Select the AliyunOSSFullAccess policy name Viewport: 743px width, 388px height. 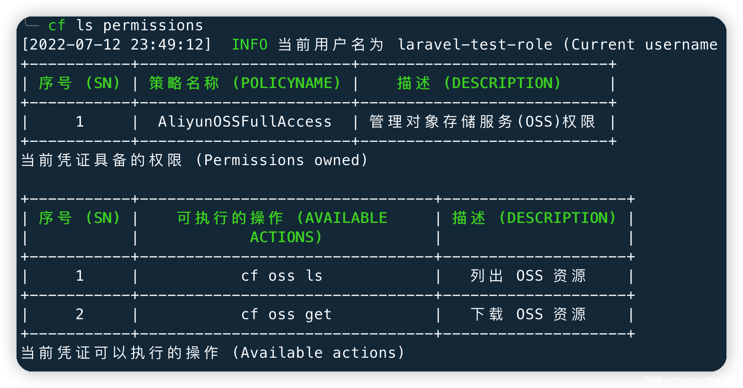[x=245, y=122]
